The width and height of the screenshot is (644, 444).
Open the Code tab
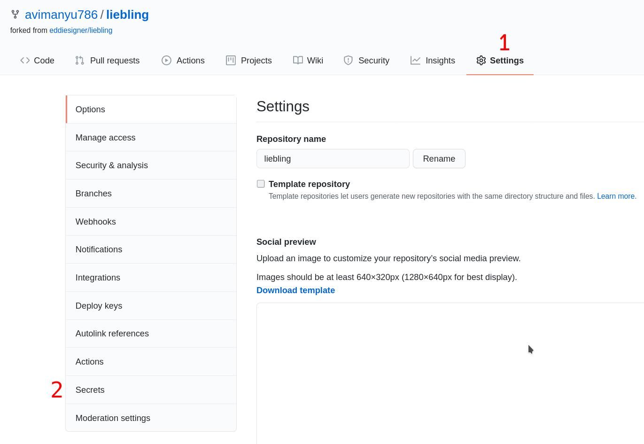37,61
